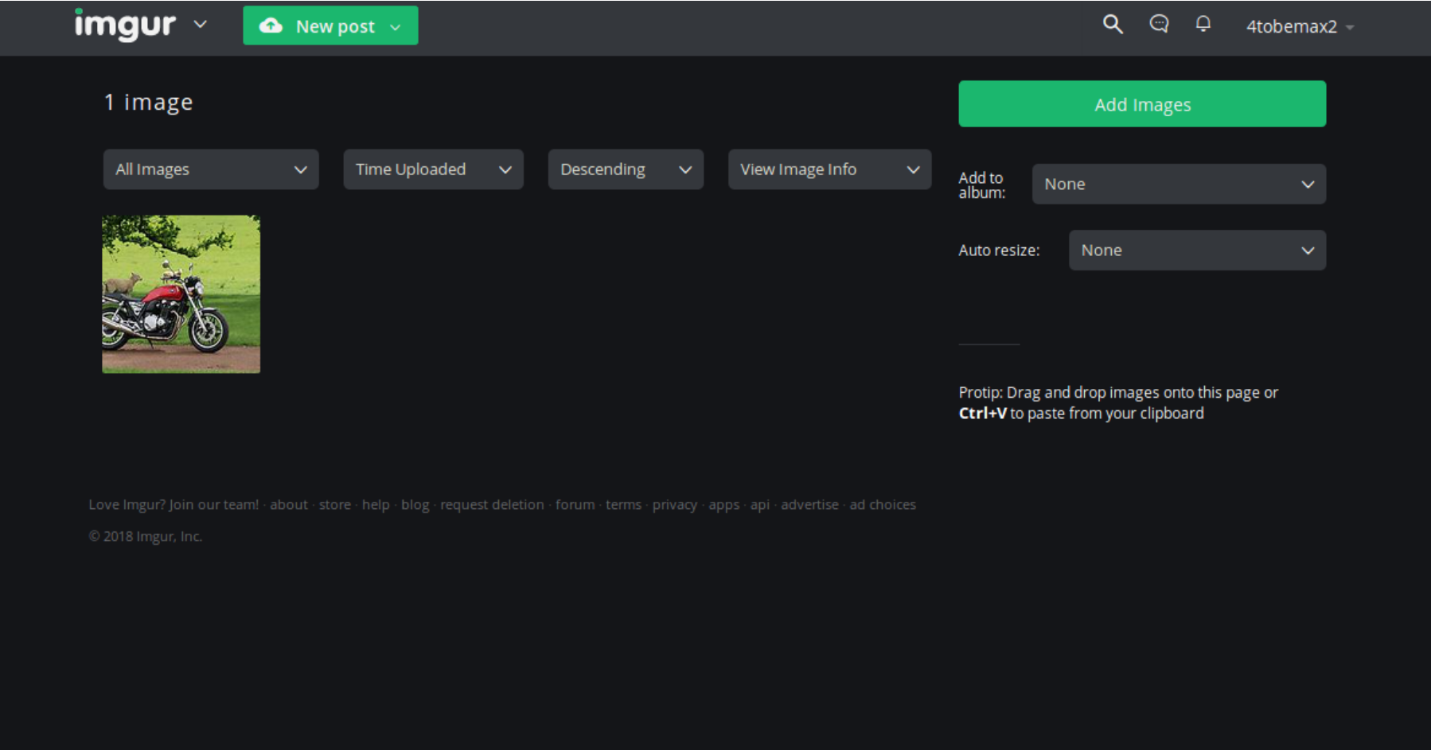Expand the All Images filter dropdown
Viewport: 1431px width, 750px height.
point(211,169)
